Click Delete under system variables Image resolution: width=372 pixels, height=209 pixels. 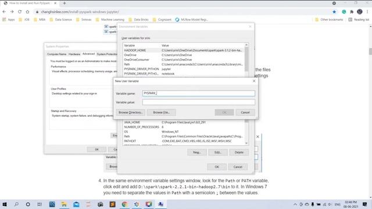[239, 152]
